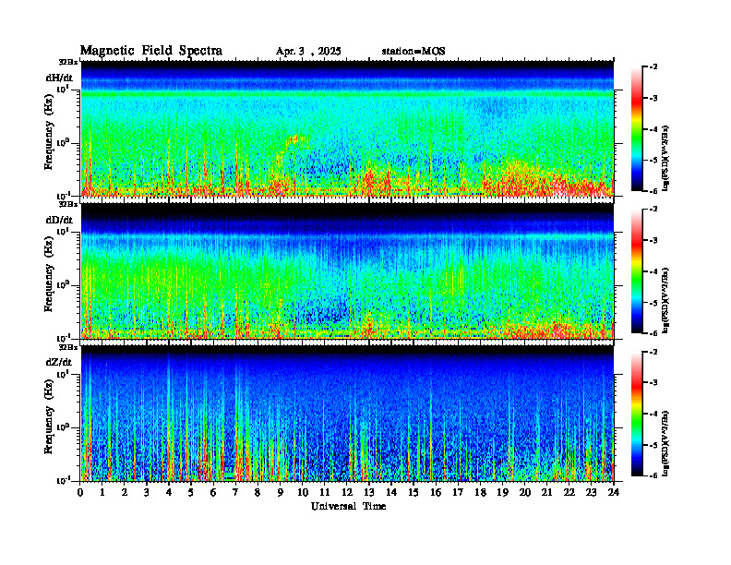
Task: Click the dZ/dt spectrogram plot
Action: click(x=347, y=414)
